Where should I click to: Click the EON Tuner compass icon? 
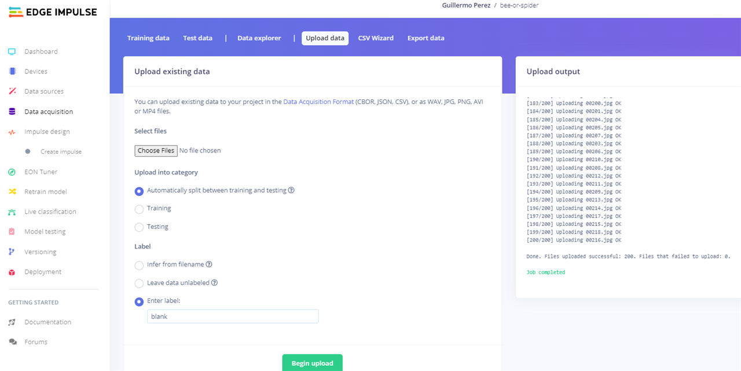12,172
